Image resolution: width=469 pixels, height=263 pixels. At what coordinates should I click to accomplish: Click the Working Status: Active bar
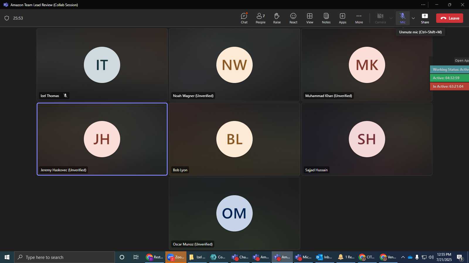click(x=449, y=70)
